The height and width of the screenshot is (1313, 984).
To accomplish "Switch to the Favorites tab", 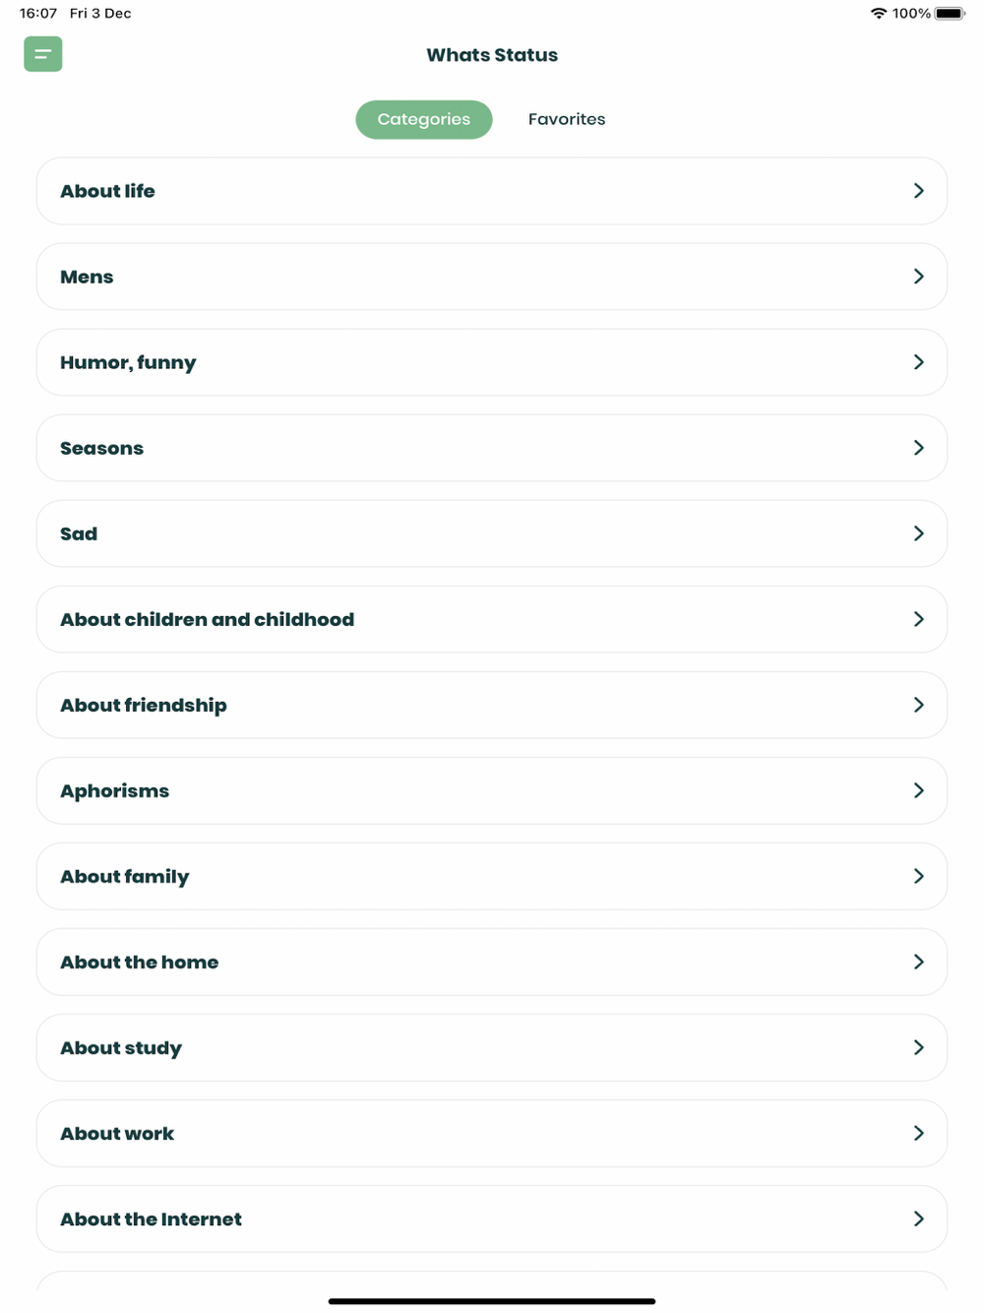I will [566, 119].
